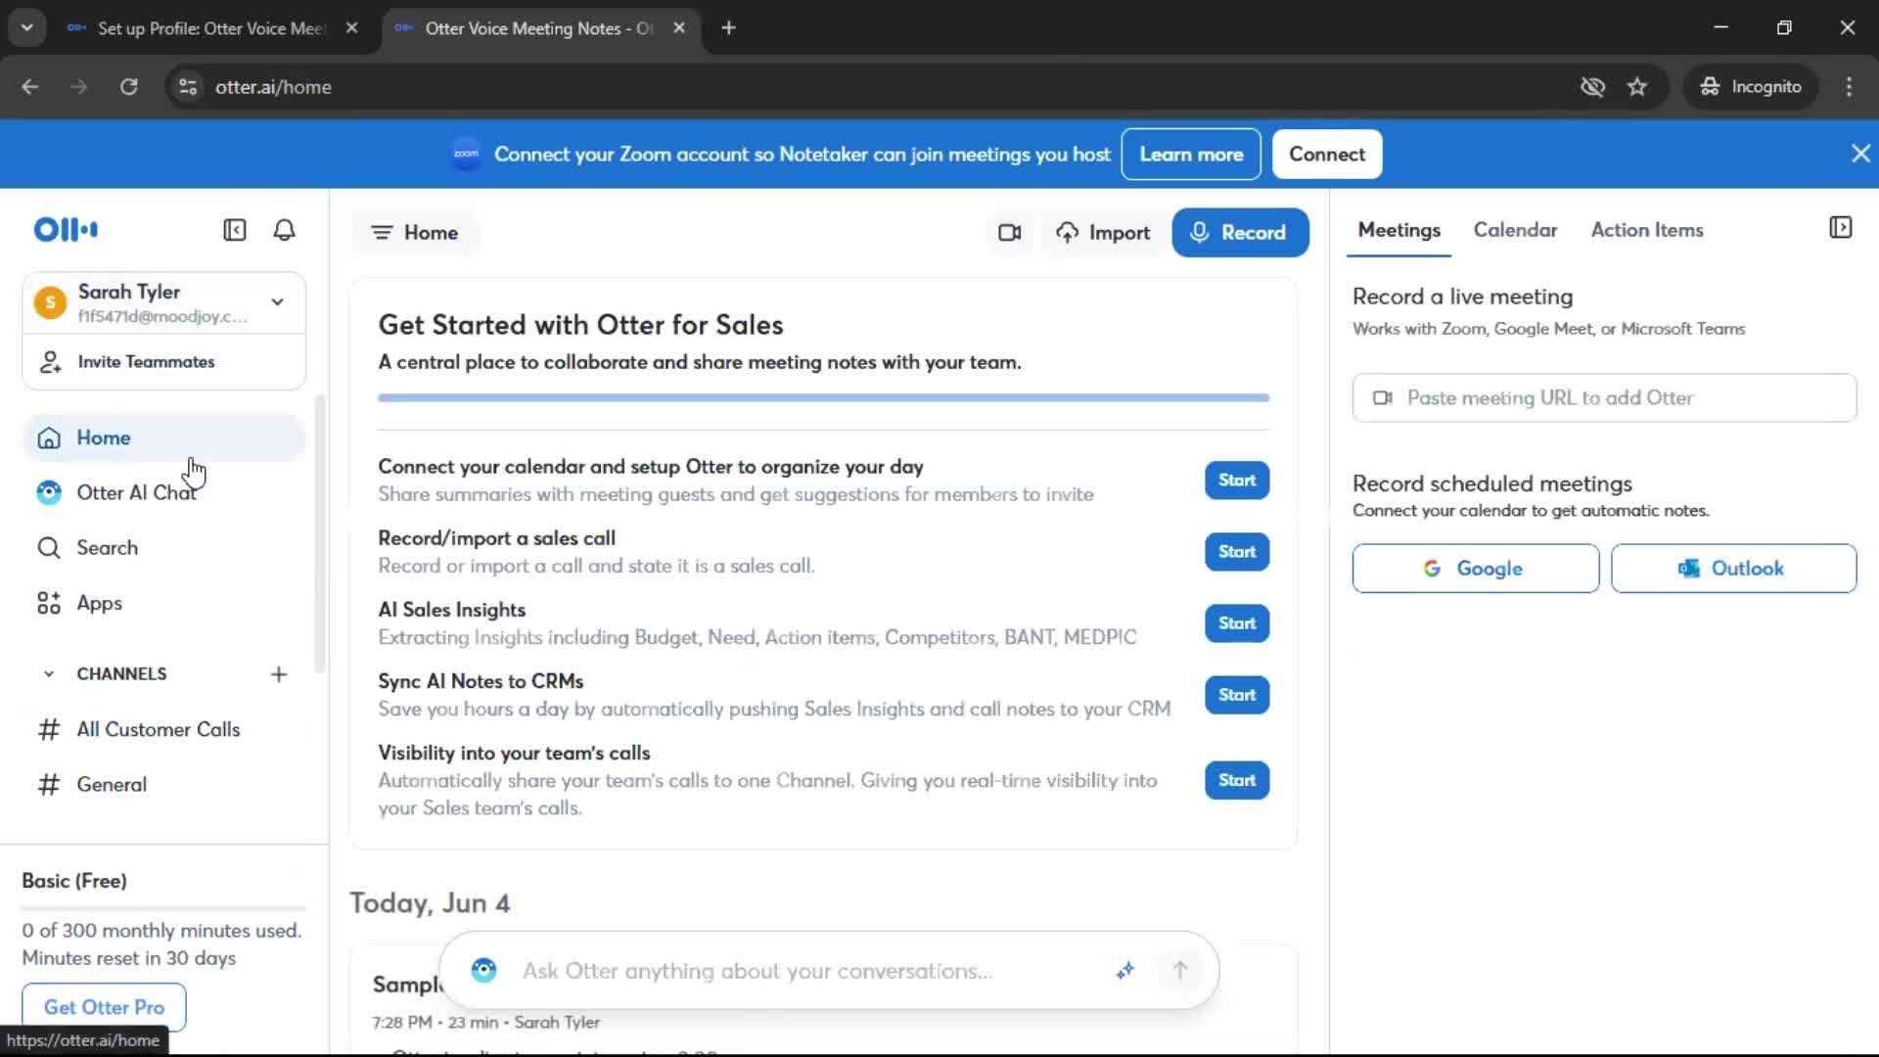Open the tab search dropdown arrow
This screenshot has width=1879, height=1057.
[x=27, y=28]
